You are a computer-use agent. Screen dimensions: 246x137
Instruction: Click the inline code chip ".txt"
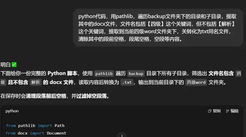127,82
